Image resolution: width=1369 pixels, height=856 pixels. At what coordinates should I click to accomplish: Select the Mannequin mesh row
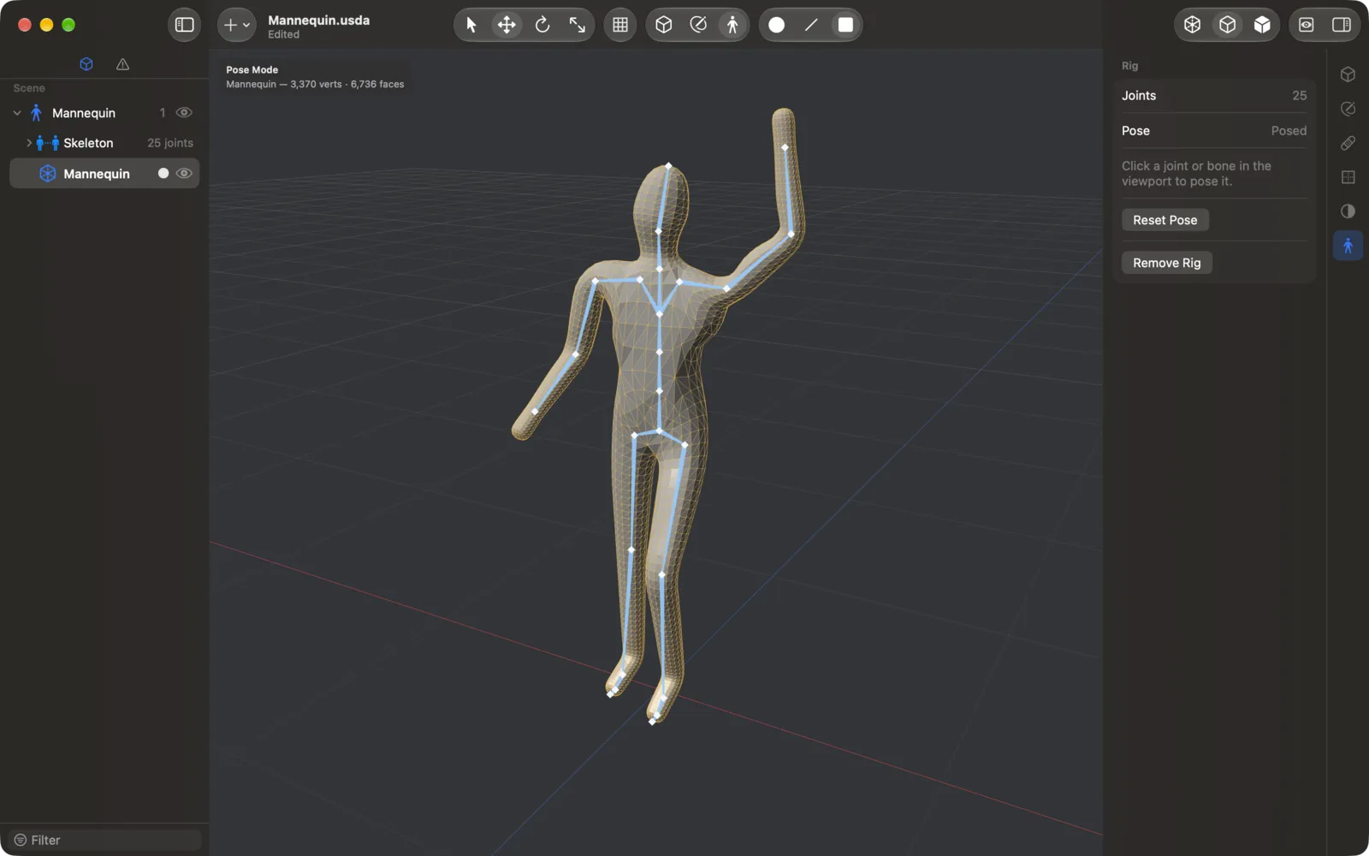point(104,174)
